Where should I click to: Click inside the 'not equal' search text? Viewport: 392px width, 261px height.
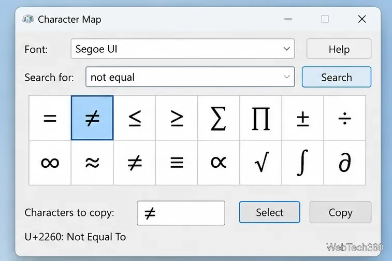click(112, 77)
